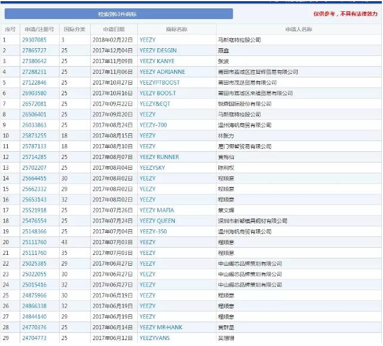
Task: Open registration number 24844140
Action: pyautogui.click(x=34, y=317)
